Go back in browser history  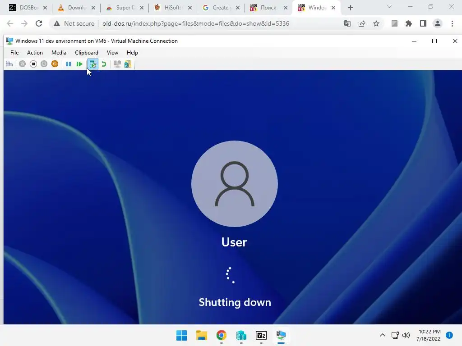pyautogui.click(x=10, y=23)
